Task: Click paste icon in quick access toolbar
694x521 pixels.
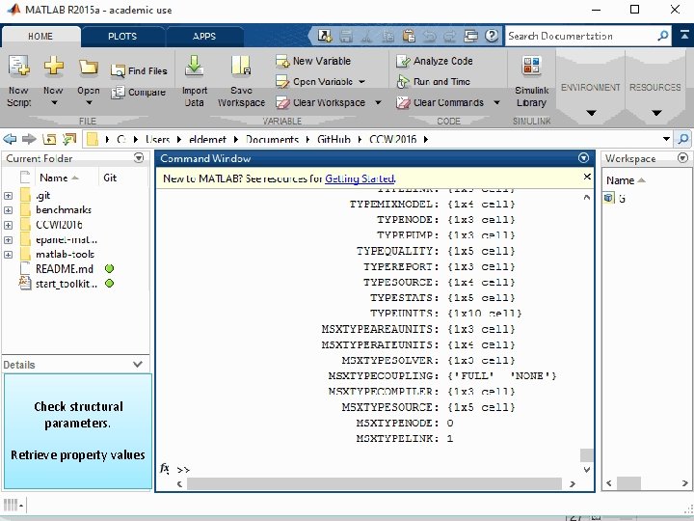Action: (x=409, y=36)
